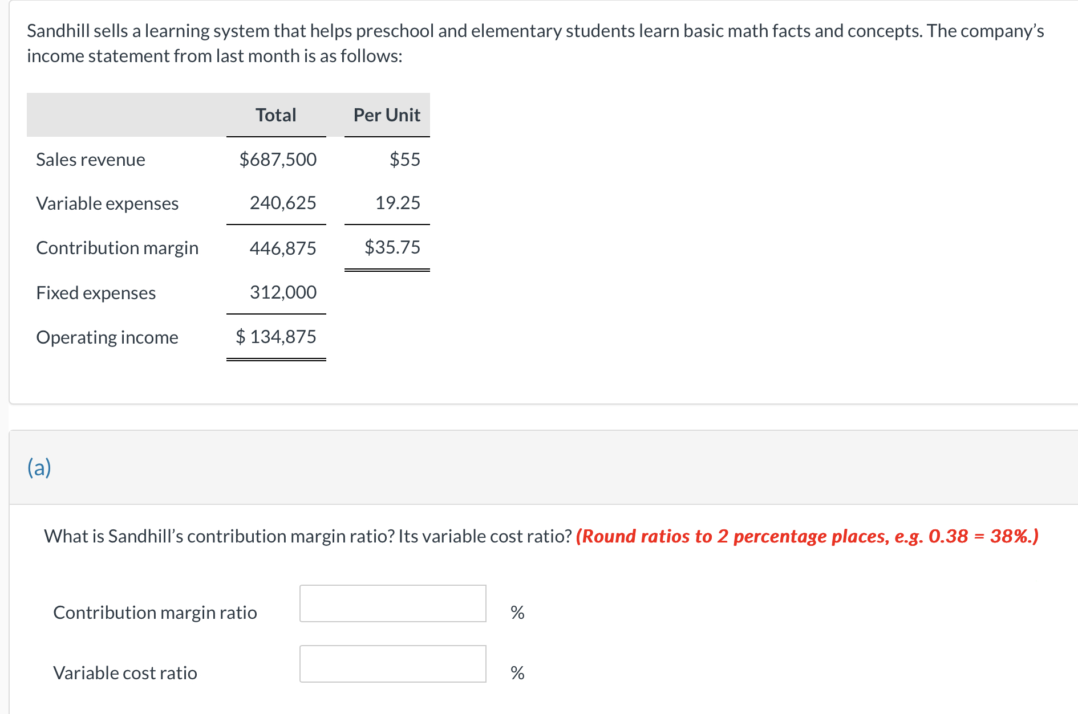This screenshot has width=1078, height=714.
Task: Click the $134,875 operating income value
Action: (276, 337)
